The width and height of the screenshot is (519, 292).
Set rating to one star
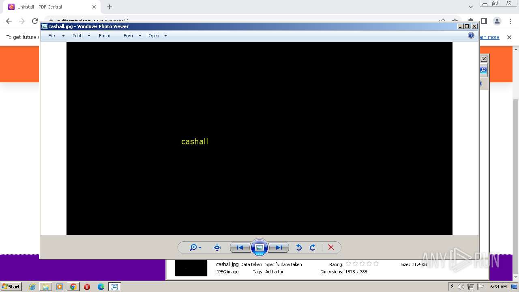coord(348,264)
